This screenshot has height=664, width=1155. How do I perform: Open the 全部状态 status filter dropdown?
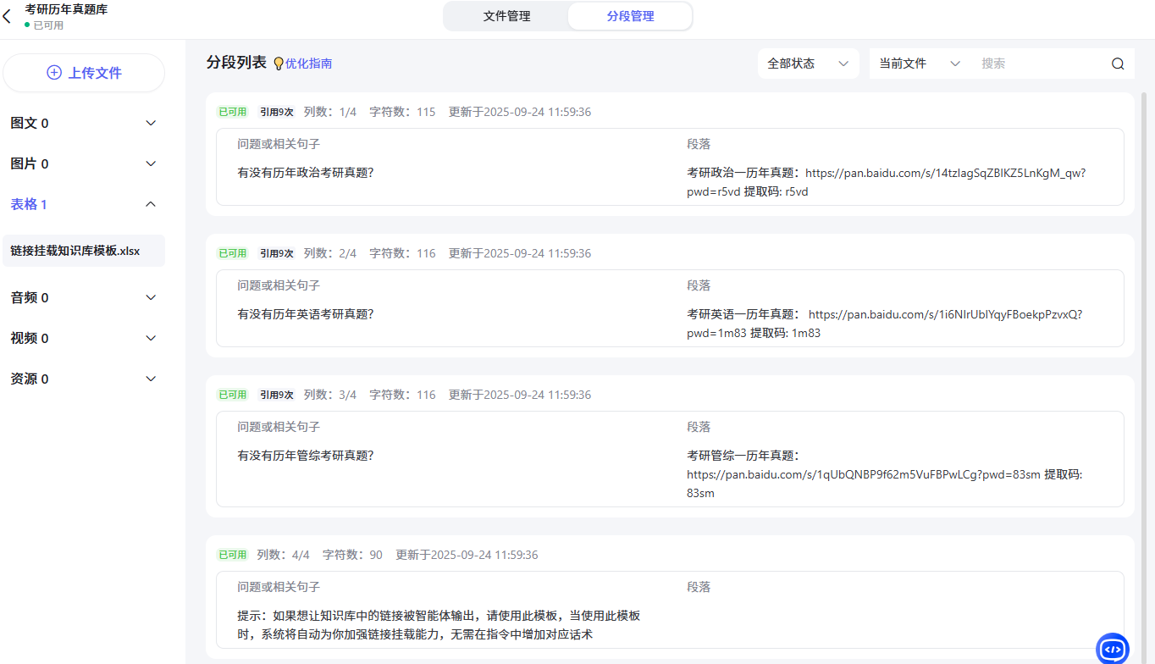point(806,64)
